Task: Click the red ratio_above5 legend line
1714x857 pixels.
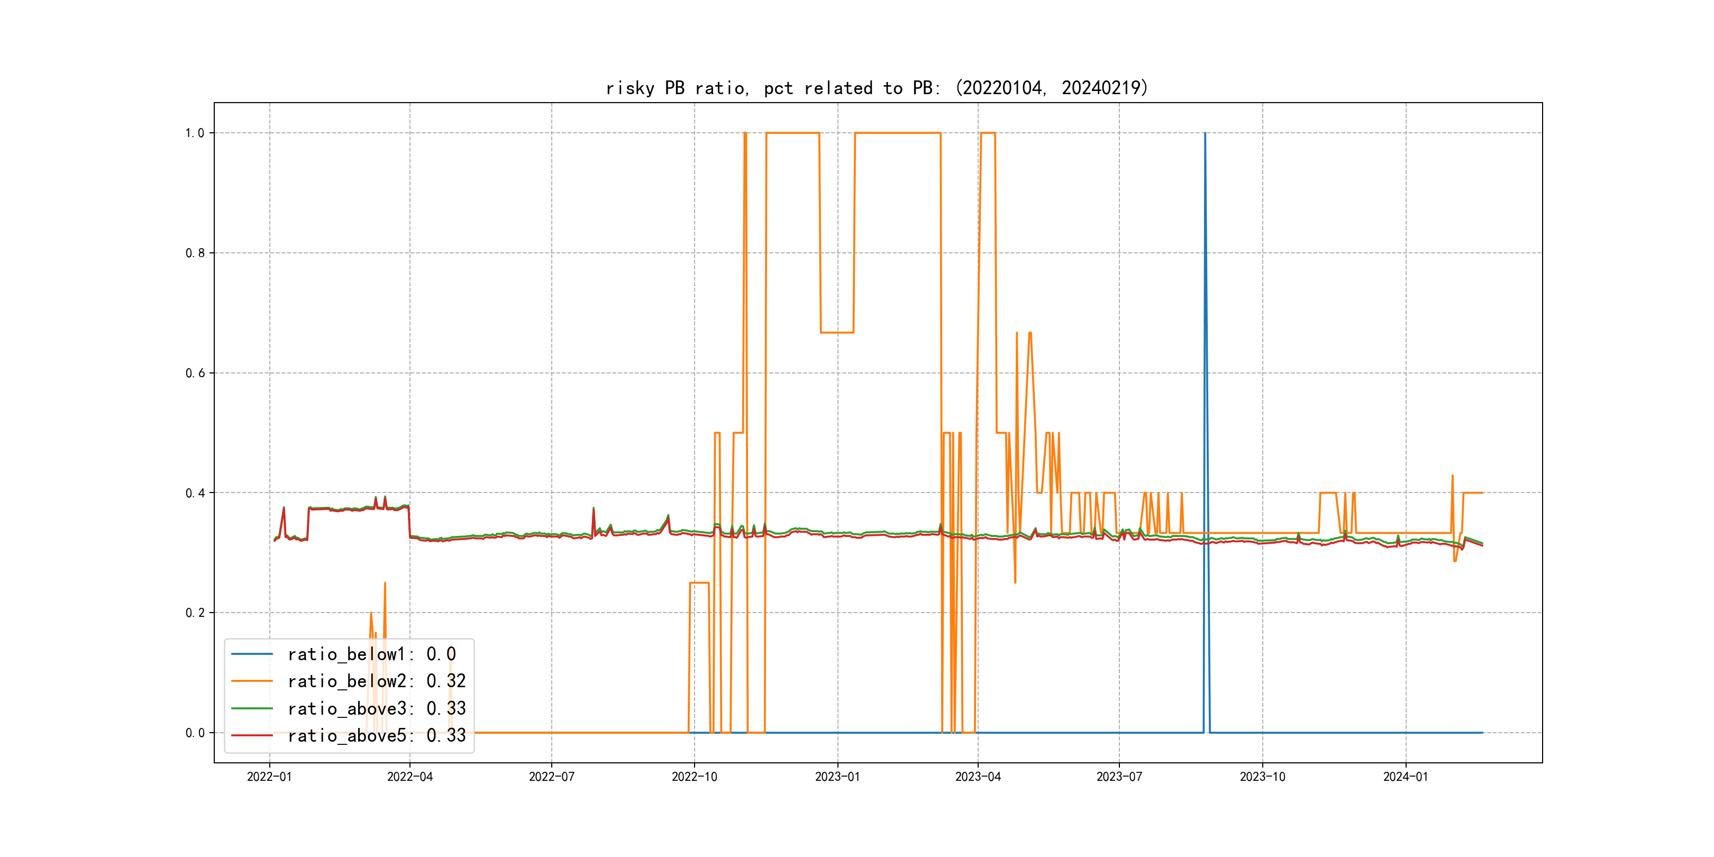Action: click(251, 735)
